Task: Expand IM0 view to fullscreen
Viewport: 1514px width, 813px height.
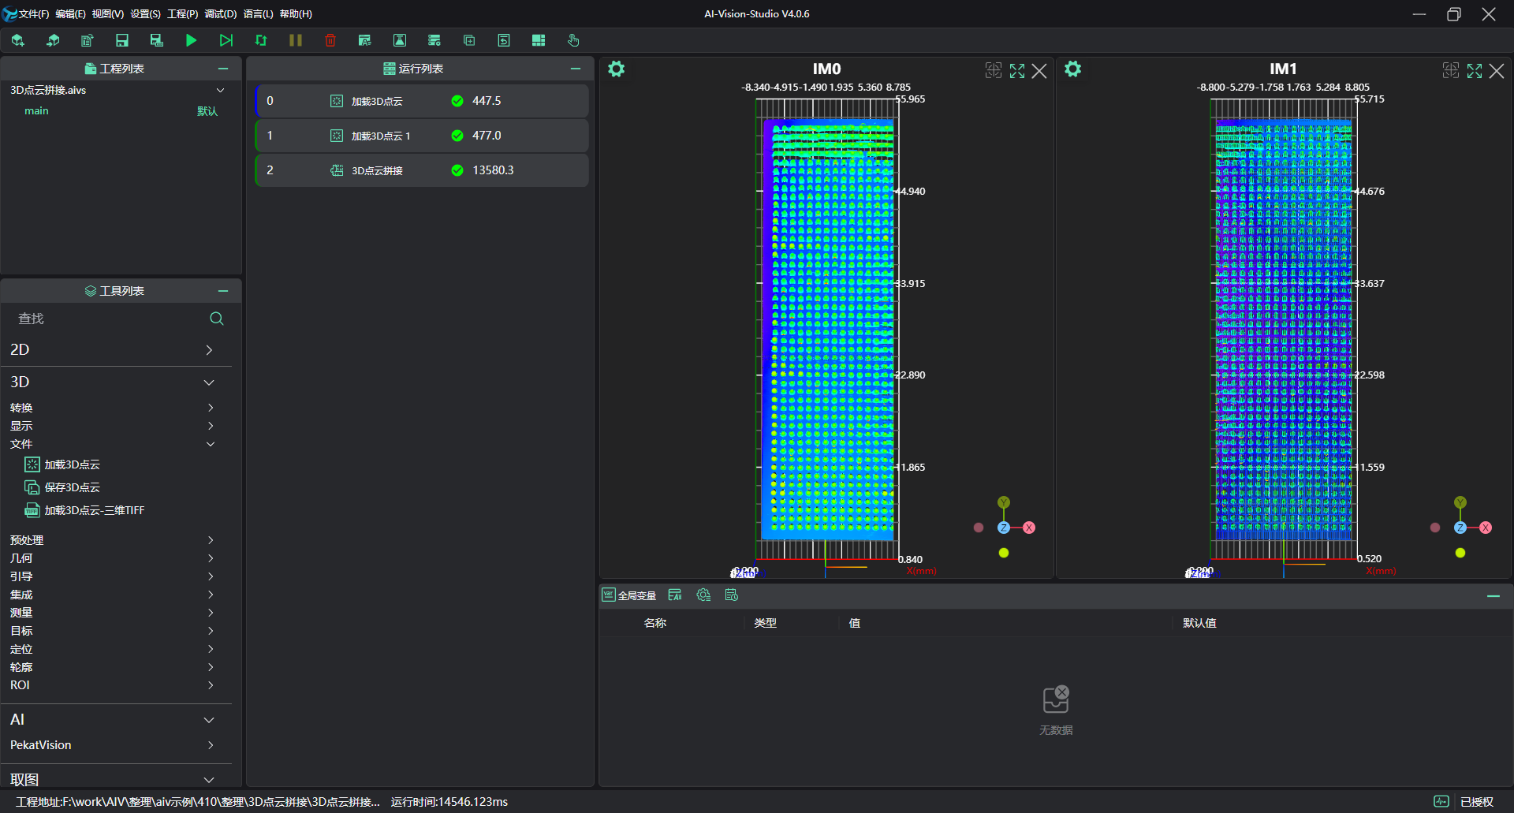Action: tap(1017, 71)
